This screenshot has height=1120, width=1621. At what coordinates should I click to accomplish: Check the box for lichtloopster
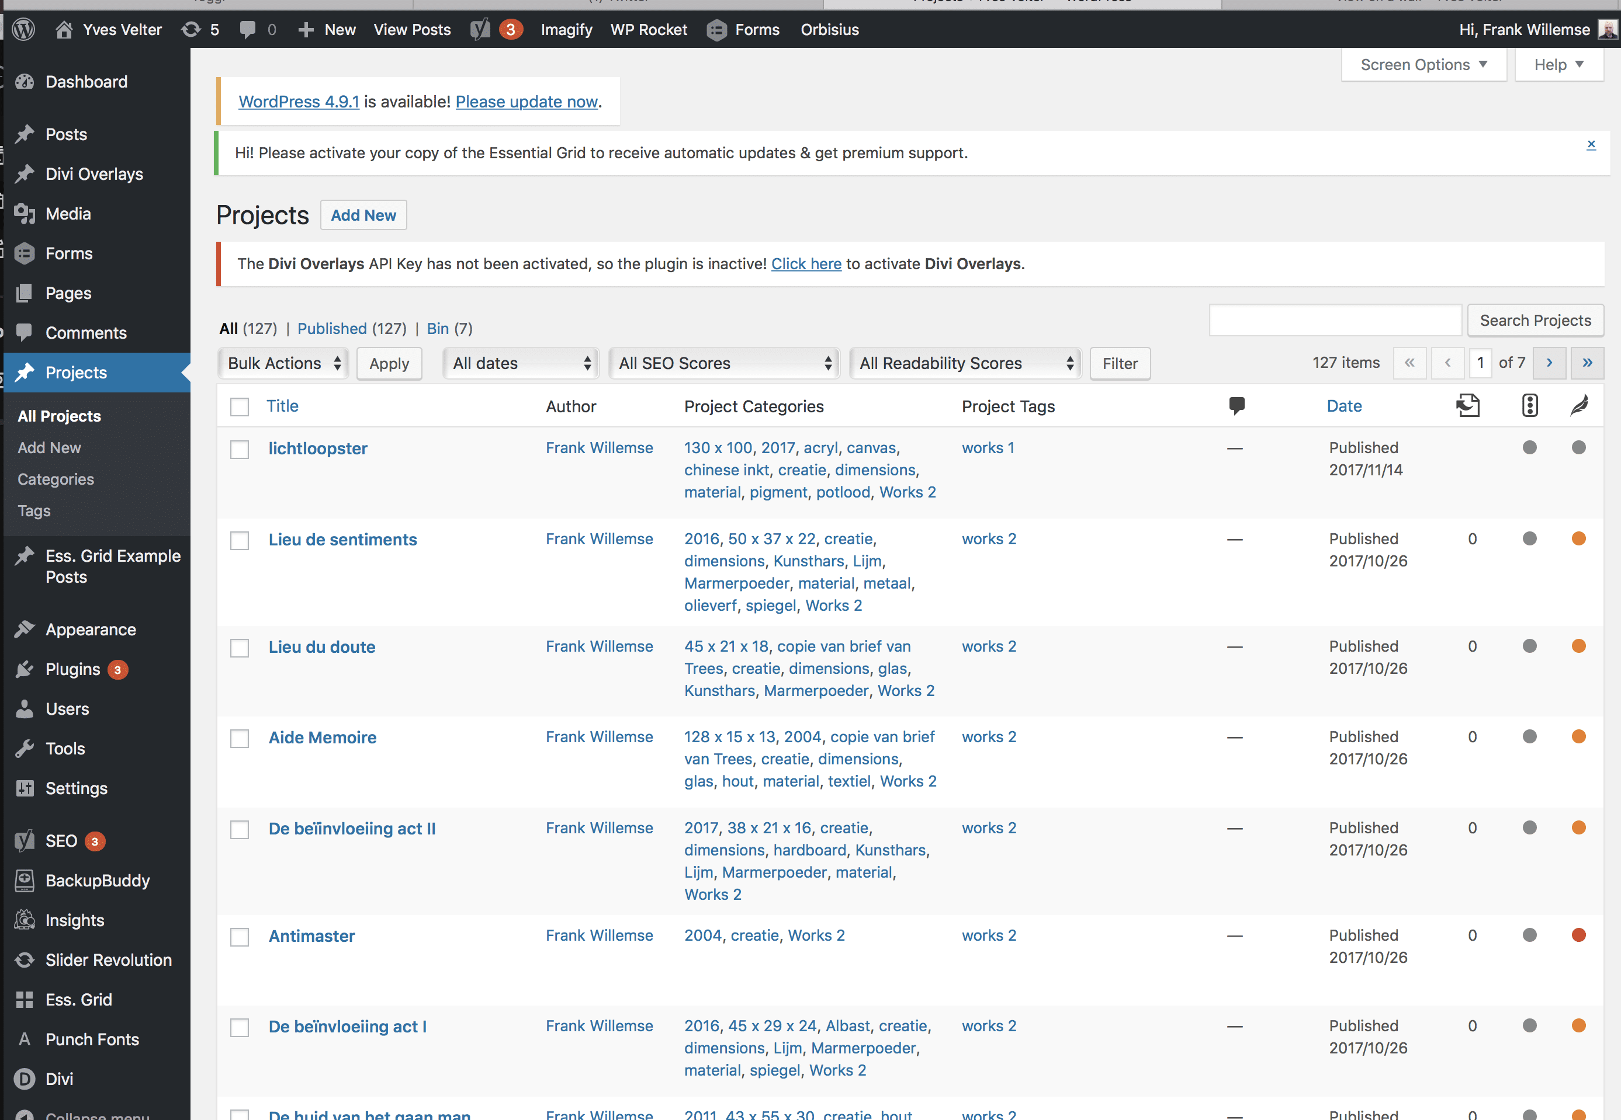tap(240, 449)
